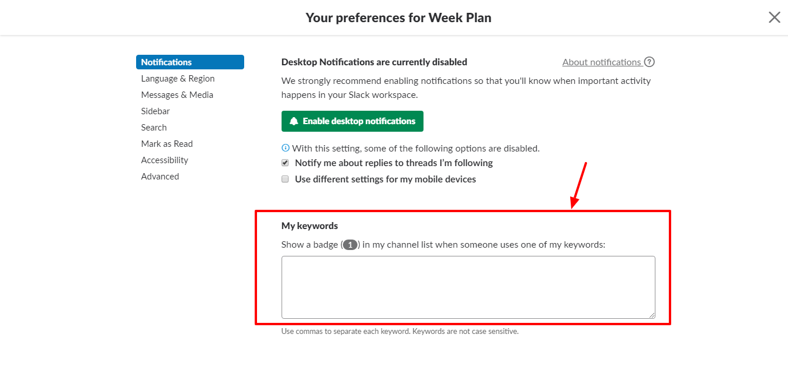
Task: Click the badge example icon in the keywords description
Action: pos(350,244)
